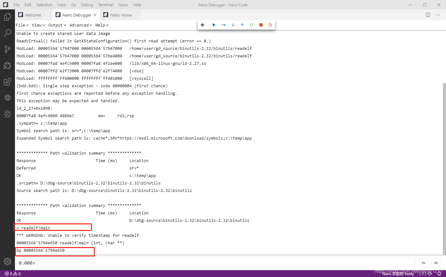Open the Source Control view
This screenshot has width=446, height=277.
point(7,49)
